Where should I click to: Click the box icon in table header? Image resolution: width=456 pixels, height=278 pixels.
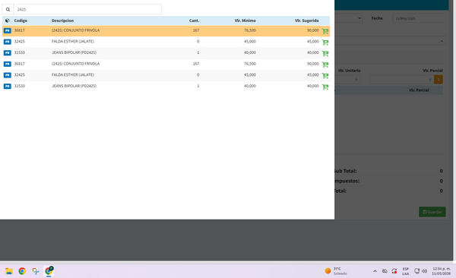click(x=8, y=21)
